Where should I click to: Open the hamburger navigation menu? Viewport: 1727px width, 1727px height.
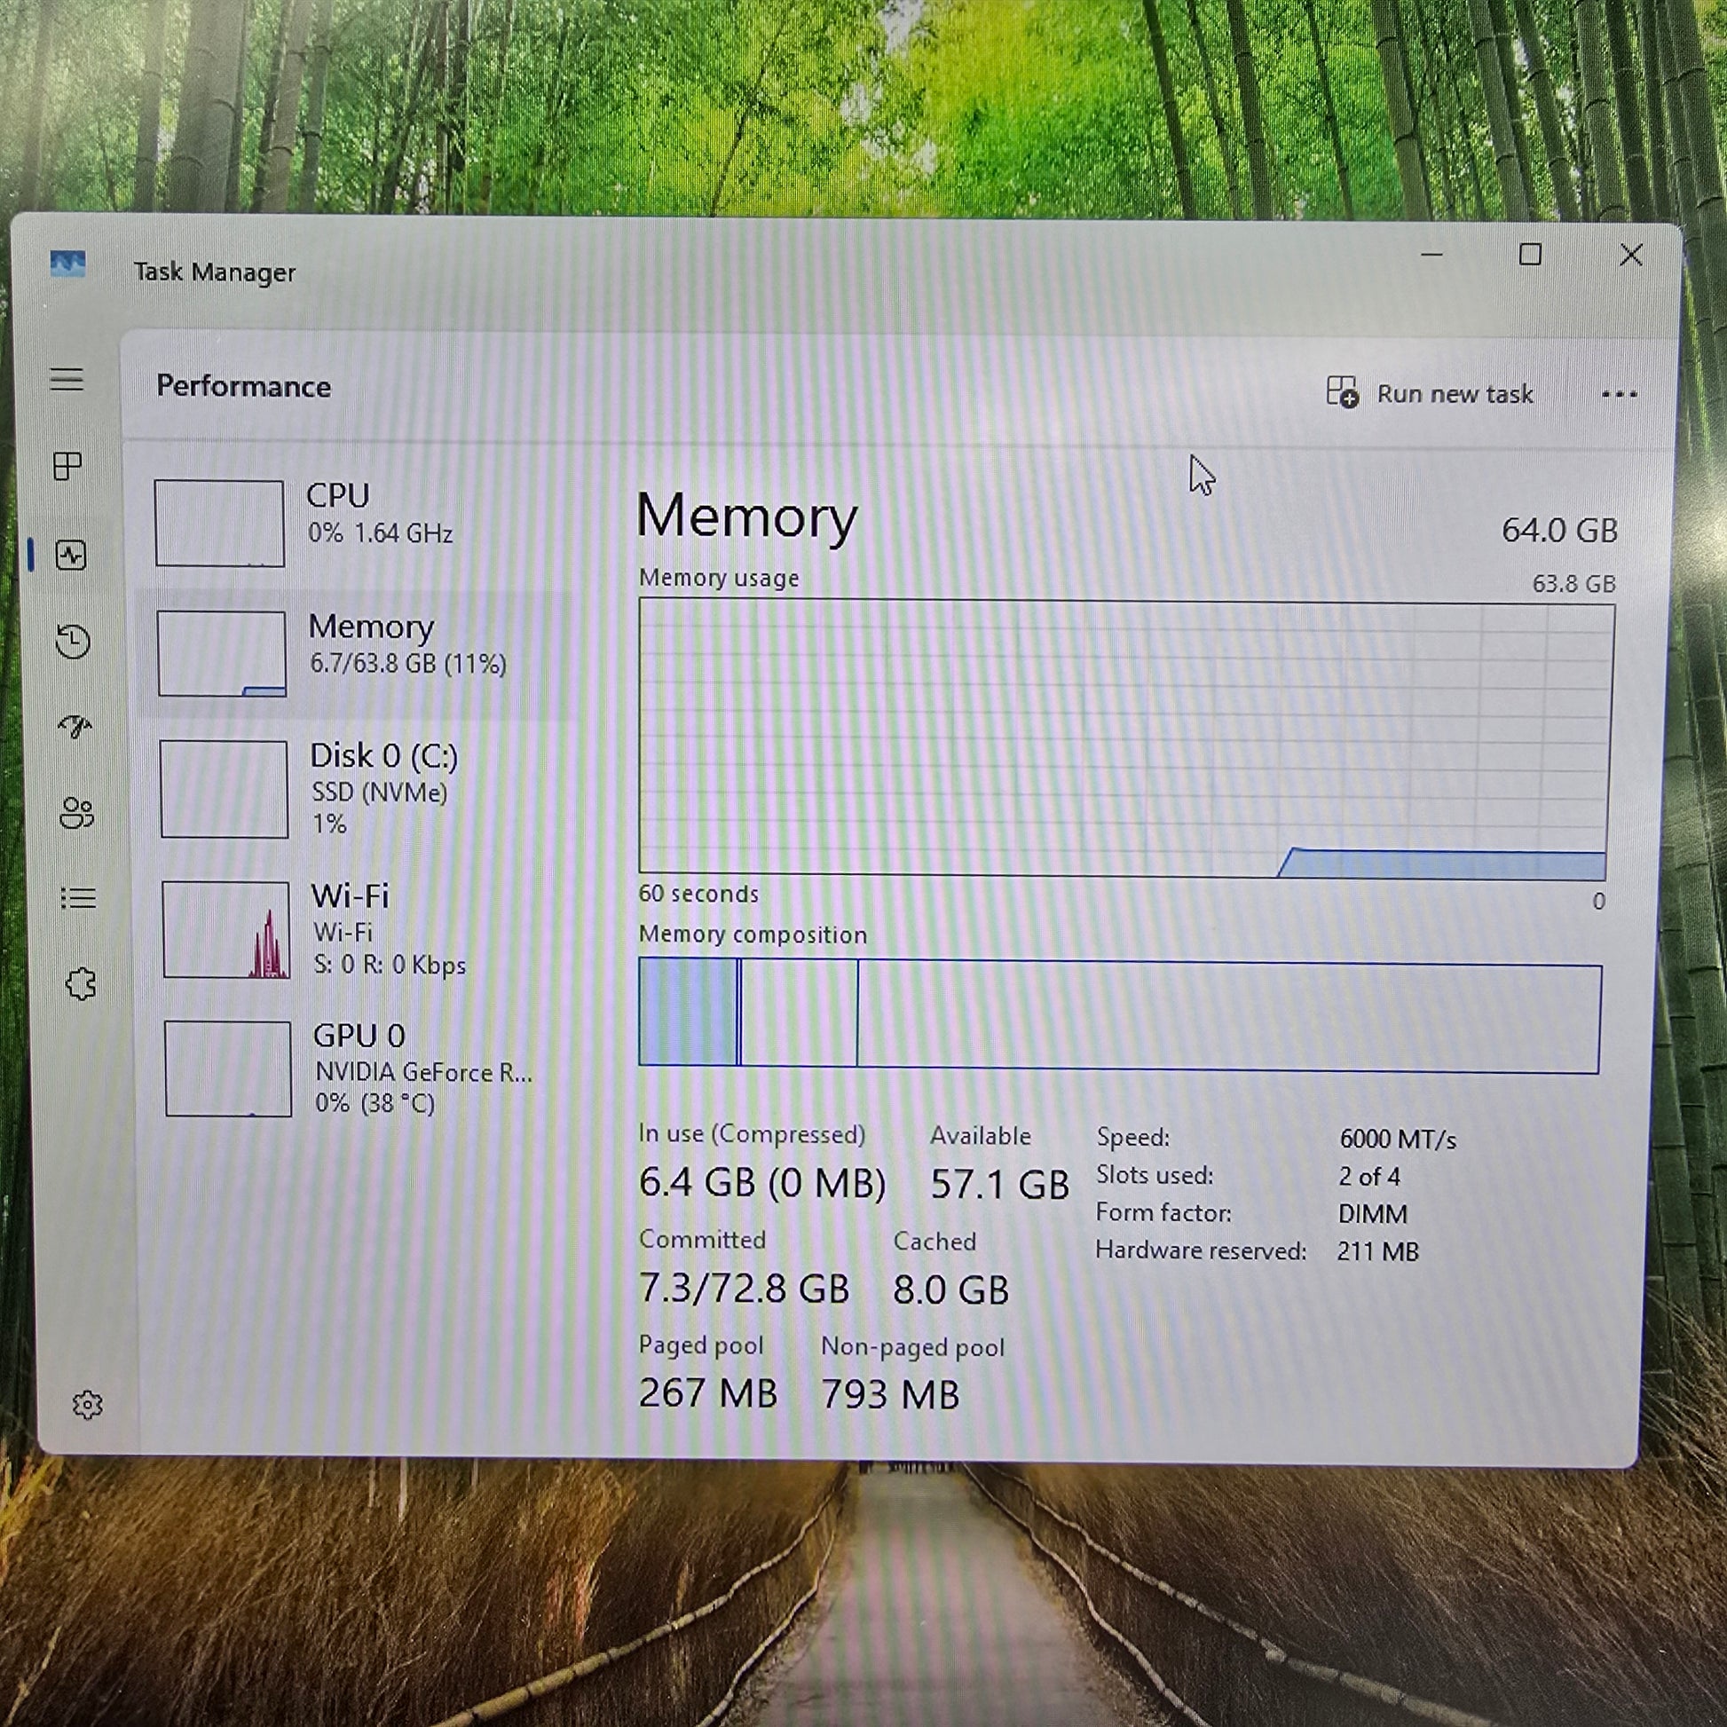click(67, 379)
